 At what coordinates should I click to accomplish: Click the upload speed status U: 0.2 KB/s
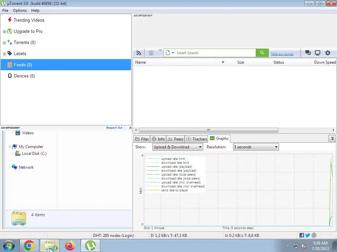click(242, 235)
